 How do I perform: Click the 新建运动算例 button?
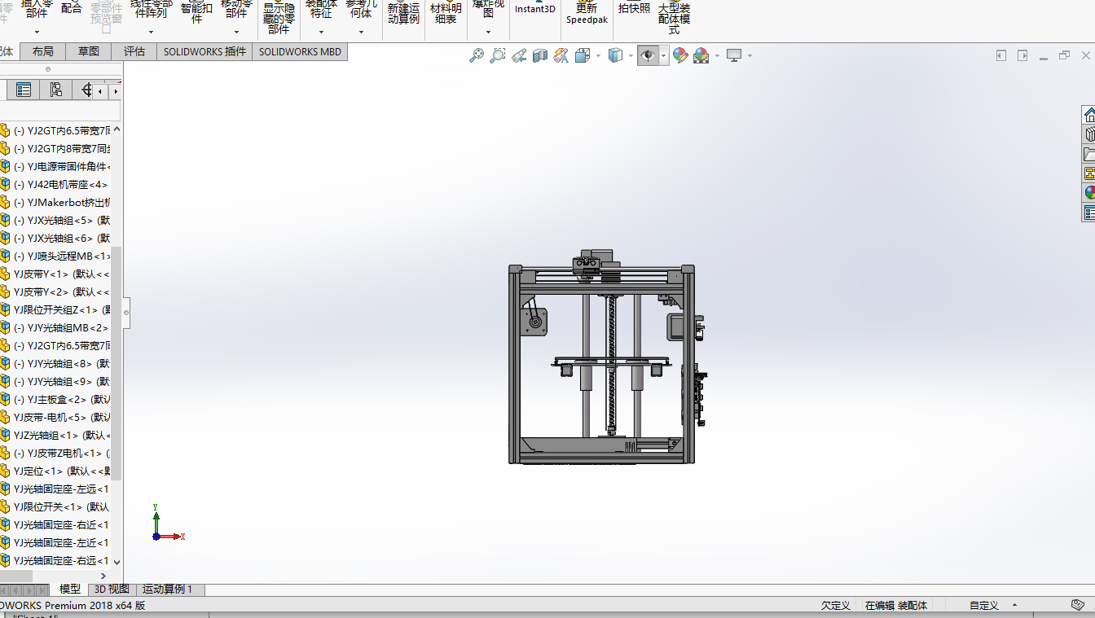coord(403,13)
